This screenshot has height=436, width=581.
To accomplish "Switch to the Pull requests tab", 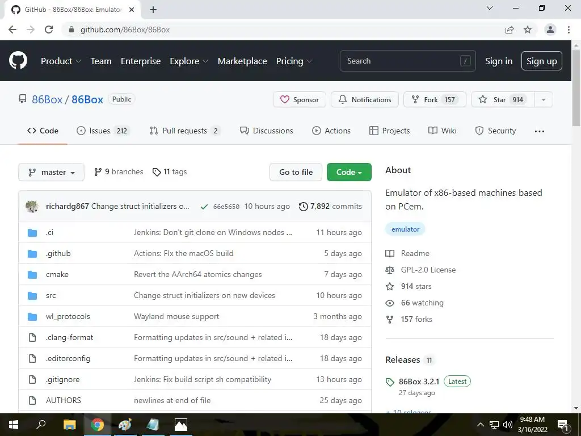I will tap(184, 131).
